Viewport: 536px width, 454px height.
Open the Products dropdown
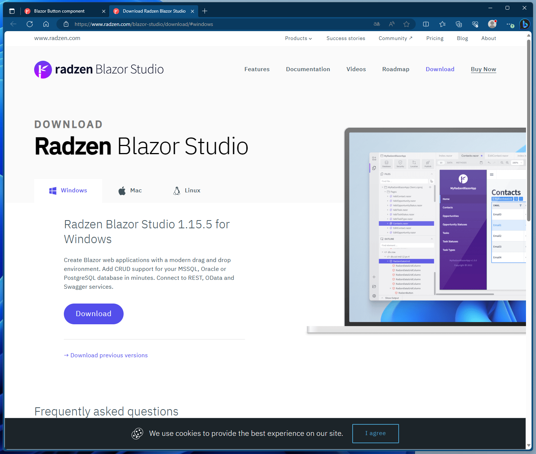click(298, 38)
